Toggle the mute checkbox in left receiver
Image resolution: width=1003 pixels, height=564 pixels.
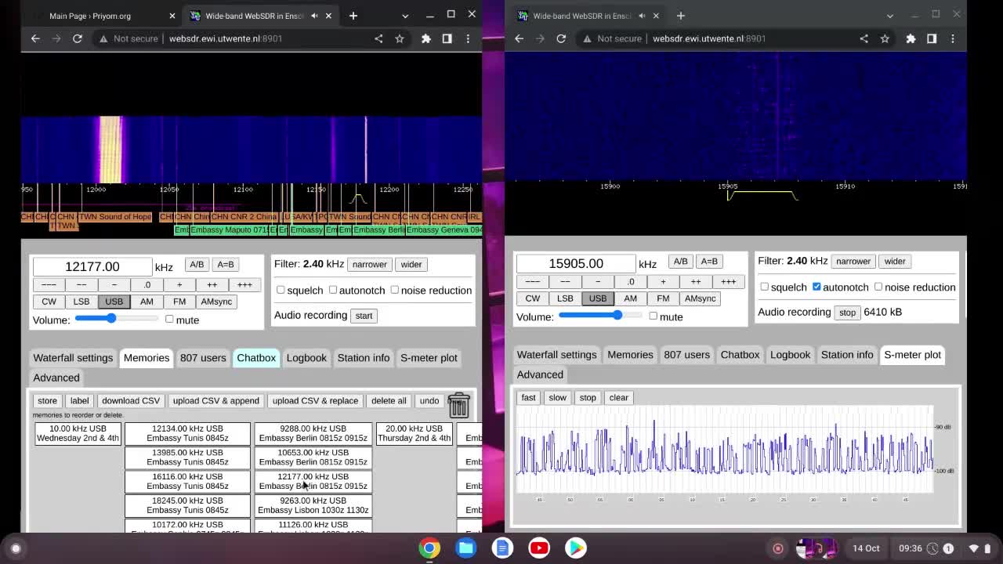coord(169,319)
